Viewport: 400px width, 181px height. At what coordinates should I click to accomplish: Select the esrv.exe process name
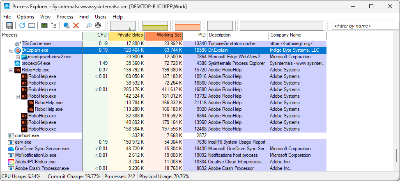(23, 142)
